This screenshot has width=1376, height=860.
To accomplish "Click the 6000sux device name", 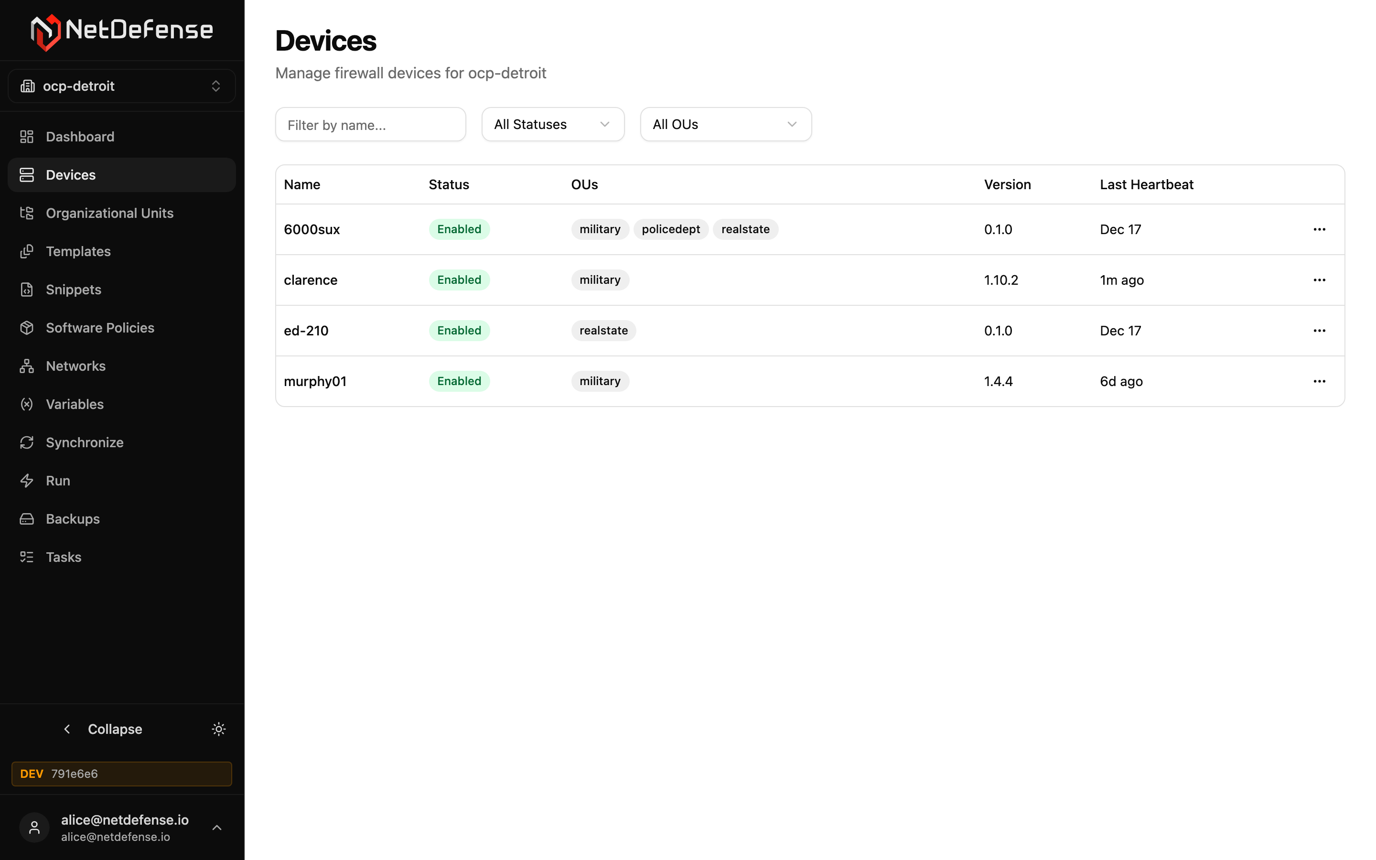I will 312,229.
